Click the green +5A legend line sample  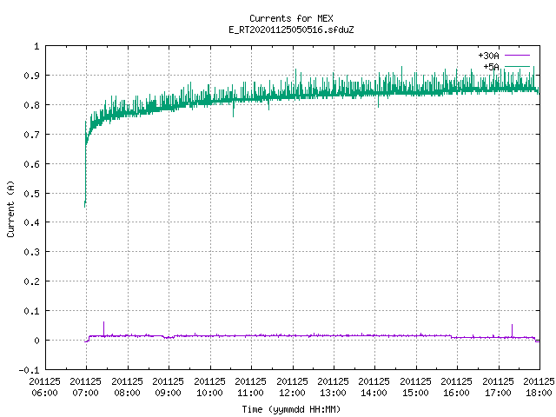pyautogui.click(x=517, y=67)
